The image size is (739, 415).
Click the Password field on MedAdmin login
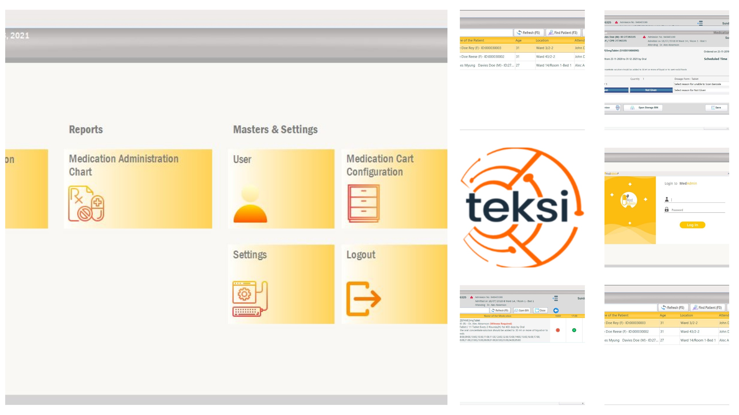698,210
